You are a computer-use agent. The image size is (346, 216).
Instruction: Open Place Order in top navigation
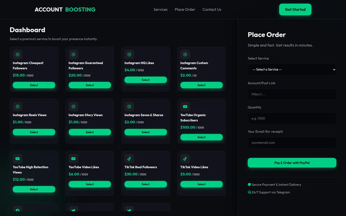185,9
